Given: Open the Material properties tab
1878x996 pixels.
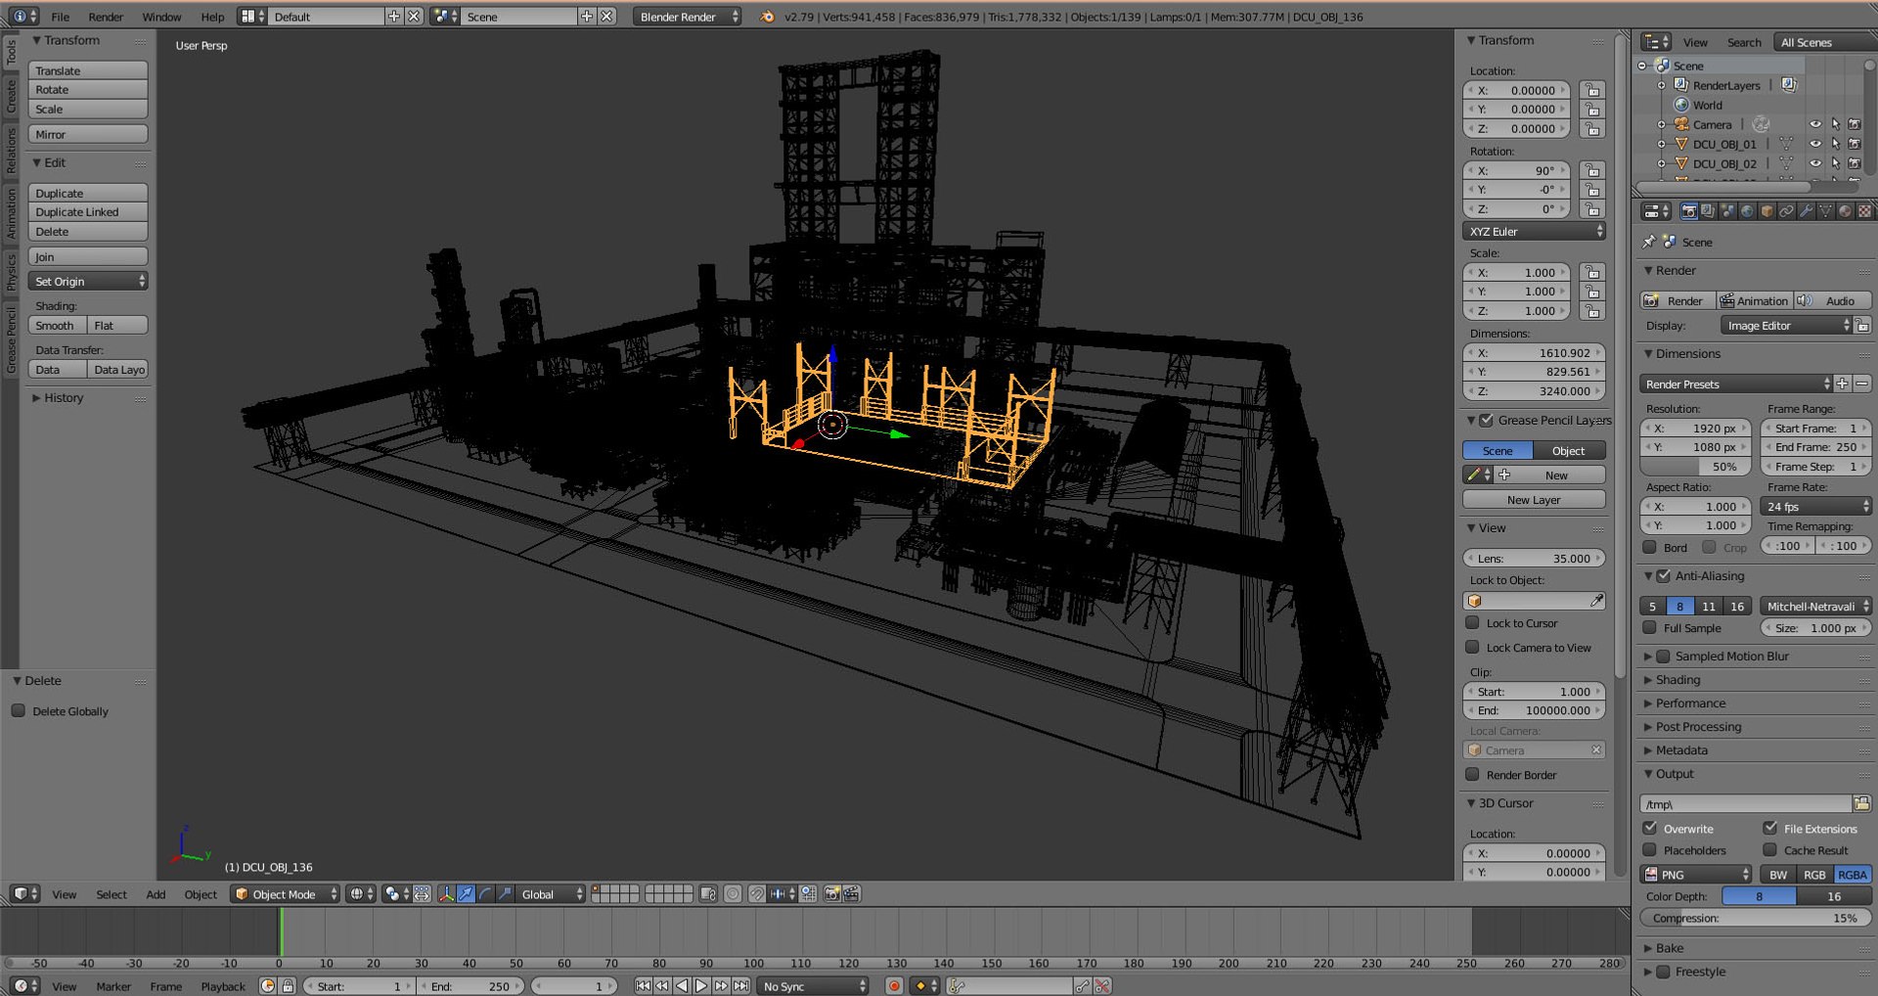Looking at the screenshot, I should pyautogui.click(x=1845, y=211).
